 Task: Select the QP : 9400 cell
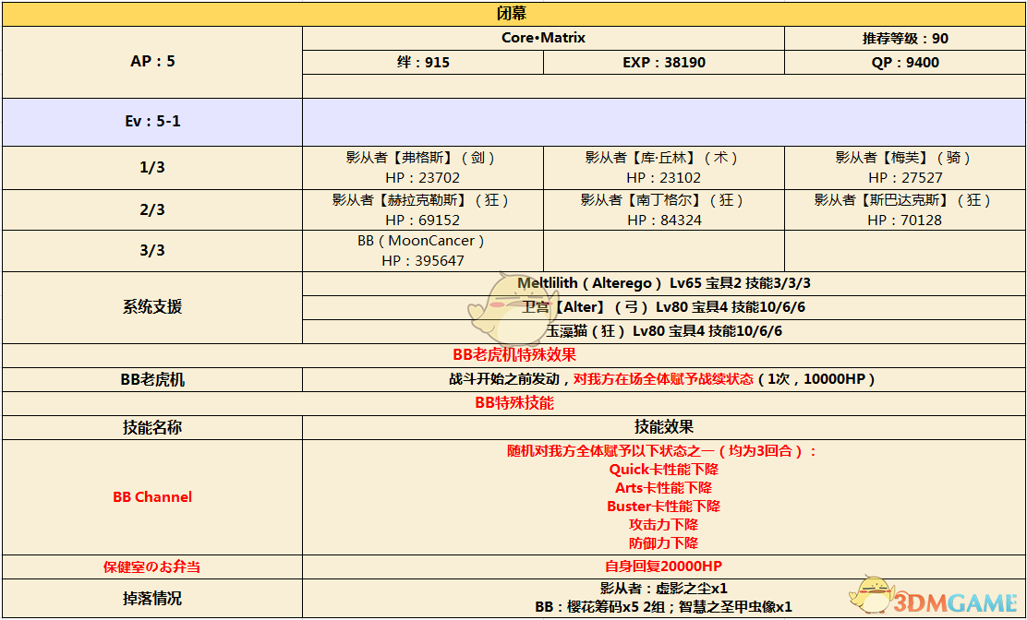coord(905,63)
